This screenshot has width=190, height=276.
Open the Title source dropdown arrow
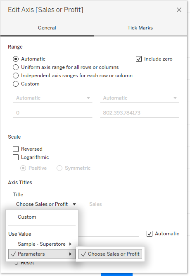74,204
